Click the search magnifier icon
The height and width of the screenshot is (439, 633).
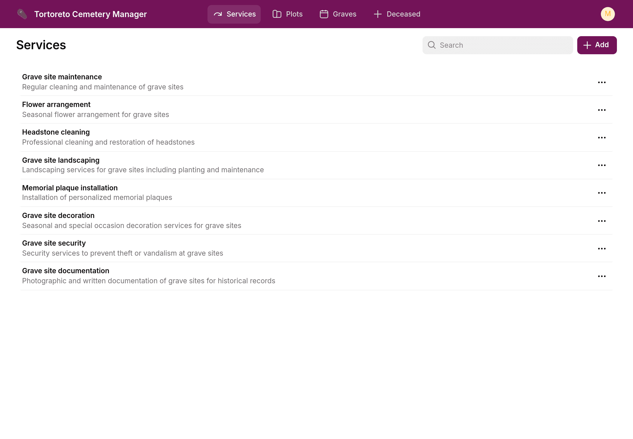tap(432, 45)
